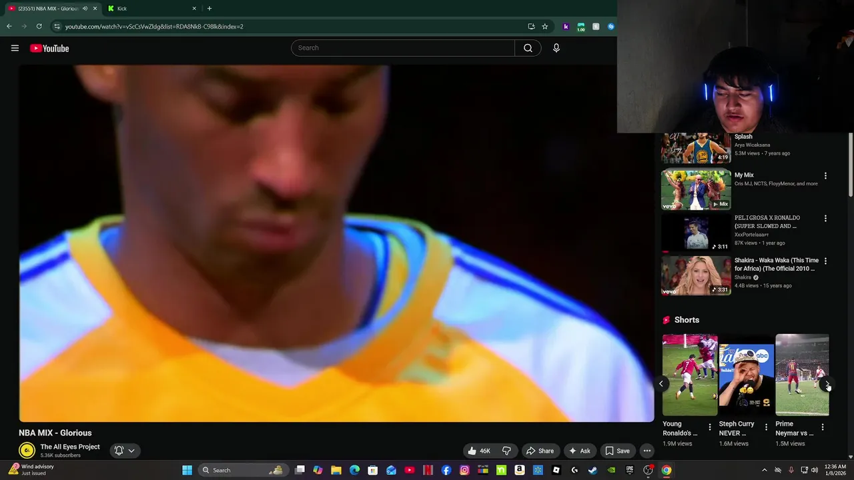The width and height of the screenshot is (854, 480).
Task: Open options for Shakira Waka Waka
Action: tap(825, 261)
